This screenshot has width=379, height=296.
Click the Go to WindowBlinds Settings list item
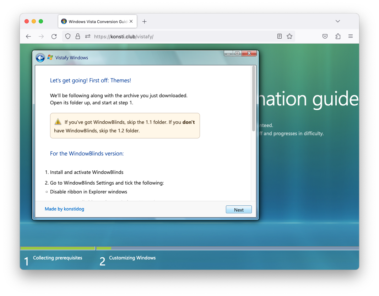tap(107, 183)
